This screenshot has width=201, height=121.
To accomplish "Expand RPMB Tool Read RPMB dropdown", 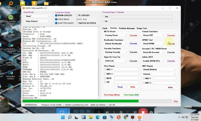I will 153,44.
